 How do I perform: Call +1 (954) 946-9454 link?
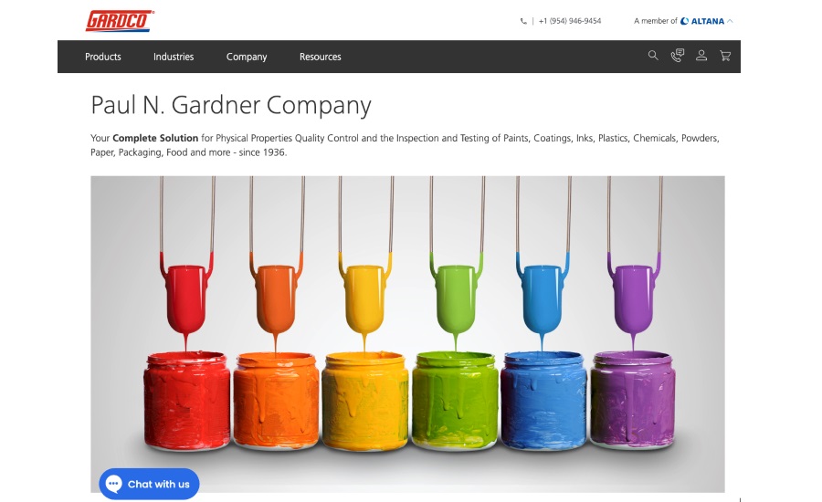tap(570, 21)
